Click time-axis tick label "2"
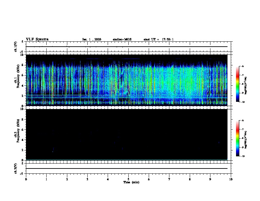The image size is (260, 201). pos(67,179)
